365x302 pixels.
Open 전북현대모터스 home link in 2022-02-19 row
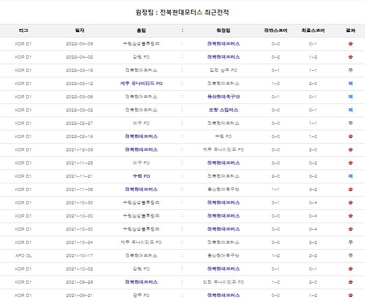(141, 136)
